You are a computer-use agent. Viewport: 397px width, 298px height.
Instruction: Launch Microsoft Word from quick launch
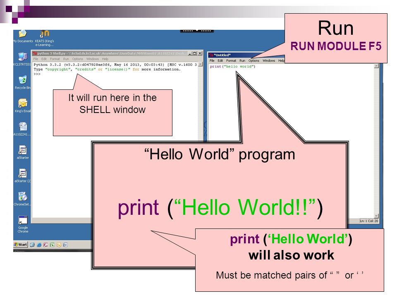pos(65,245)
